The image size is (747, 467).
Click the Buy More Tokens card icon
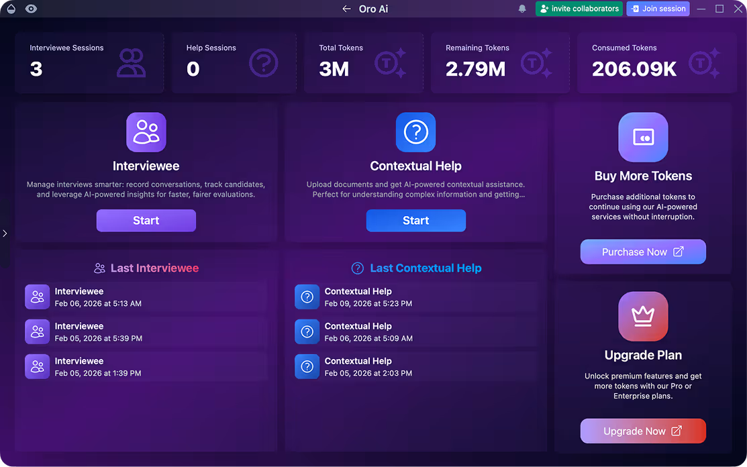tap(643, 137)
